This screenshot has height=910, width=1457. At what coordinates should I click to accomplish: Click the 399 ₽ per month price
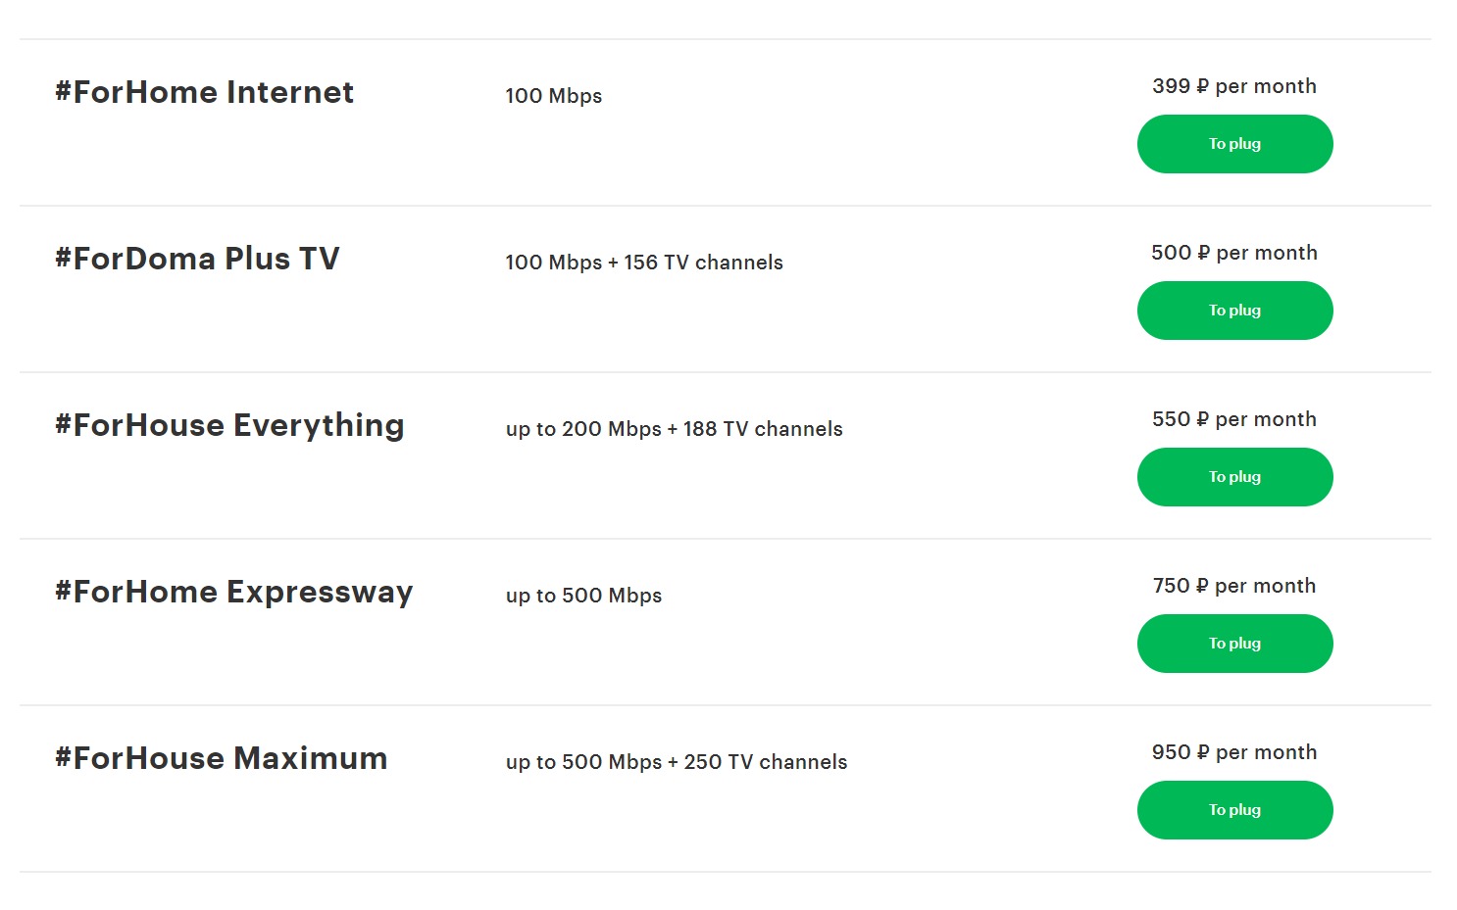1234,86
